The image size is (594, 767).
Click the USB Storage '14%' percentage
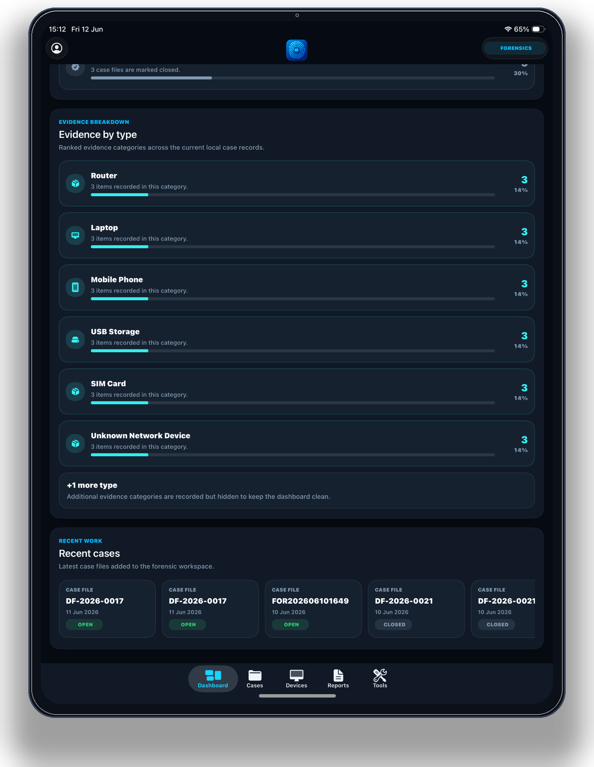click(521, 346)
